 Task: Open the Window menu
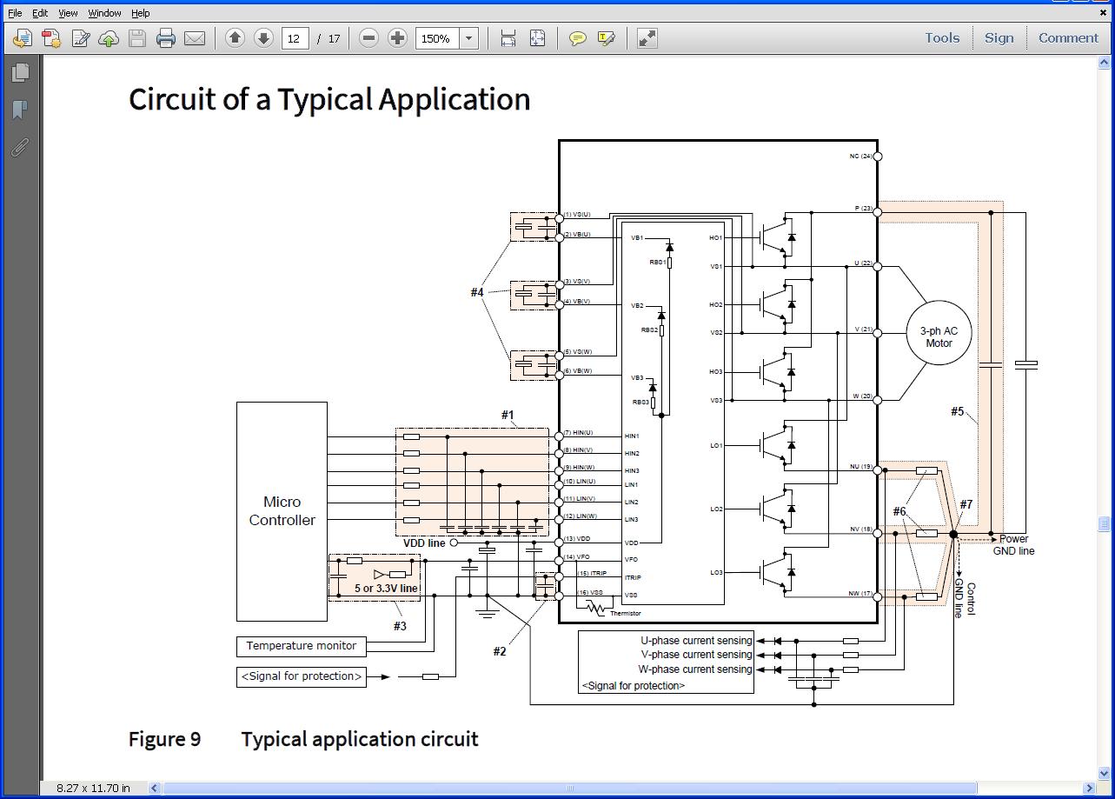click(104, 13)
